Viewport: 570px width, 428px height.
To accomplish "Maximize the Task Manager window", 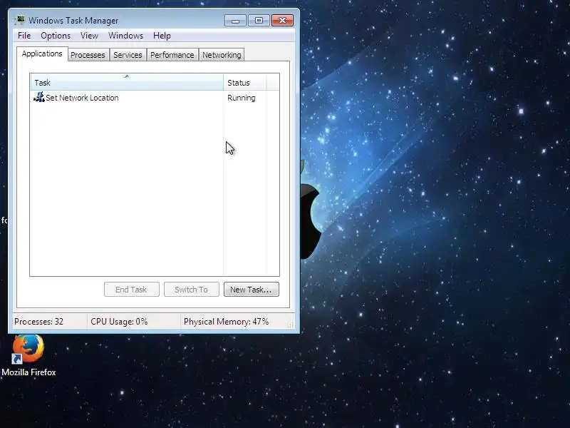I will click(x=259, y=21).
